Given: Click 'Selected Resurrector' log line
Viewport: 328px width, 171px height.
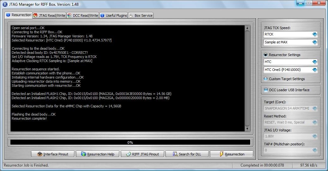Looking at the screenshot, I should coord(62,40).
